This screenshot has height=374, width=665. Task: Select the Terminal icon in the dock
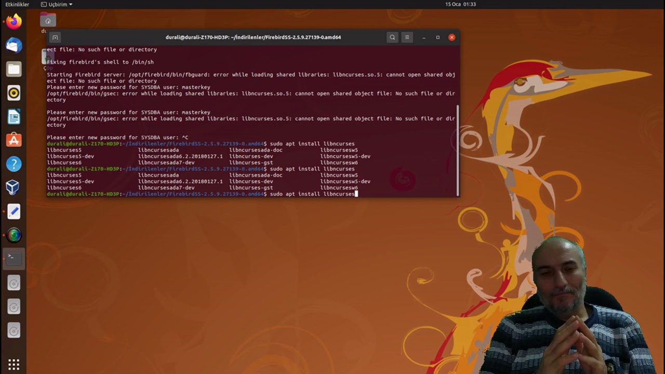pos(14,259)
